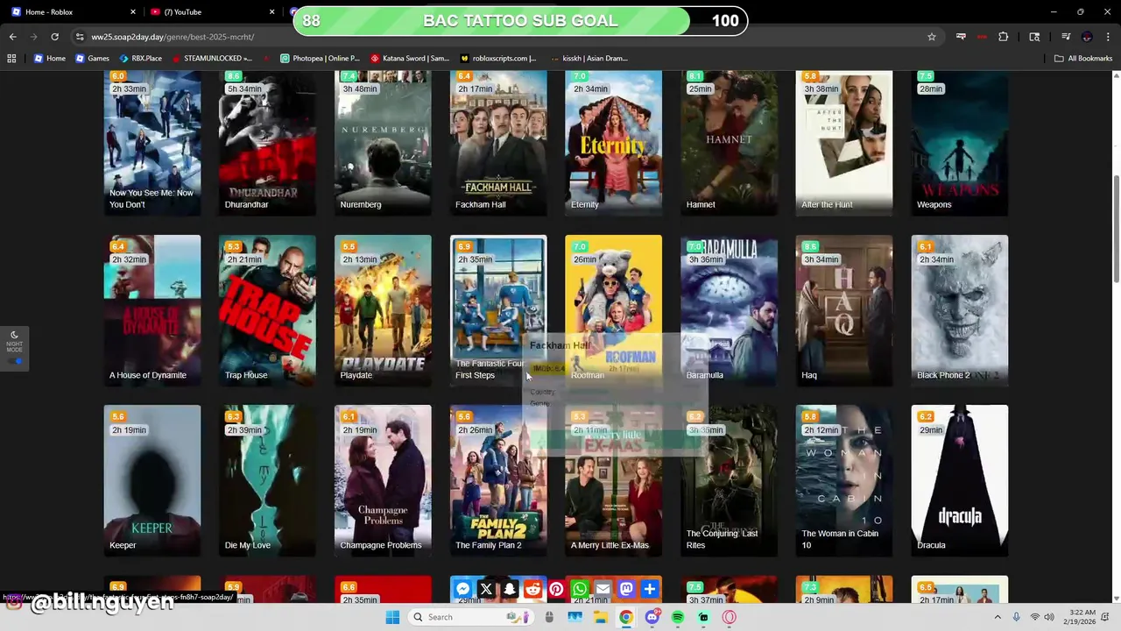Open Google Chrome from the taskbar

point(626,617)
